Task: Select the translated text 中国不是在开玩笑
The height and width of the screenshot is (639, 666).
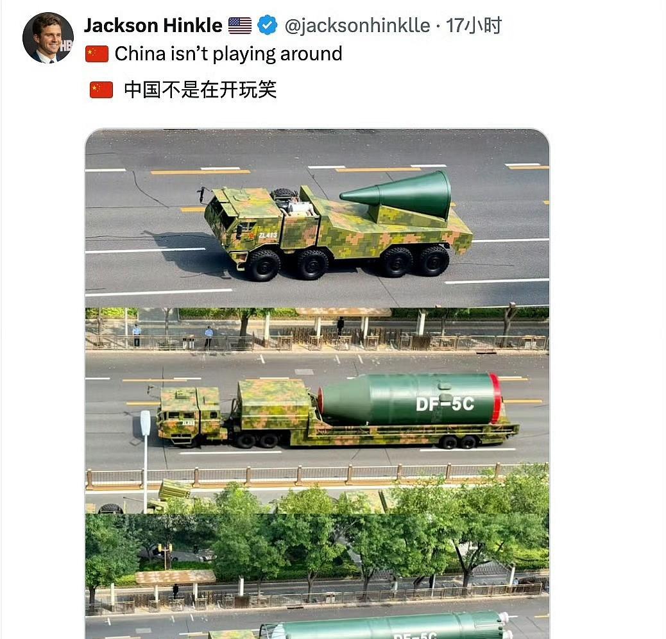Action: pyautogui.click(x=200, y=90)
